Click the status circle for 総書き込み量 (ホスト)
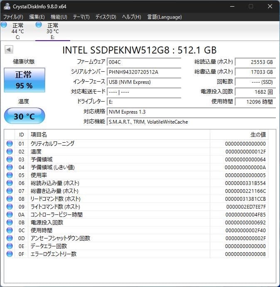The height and width of the screenshot is (287, 280). pyautogui.click(x=10, y=191)
